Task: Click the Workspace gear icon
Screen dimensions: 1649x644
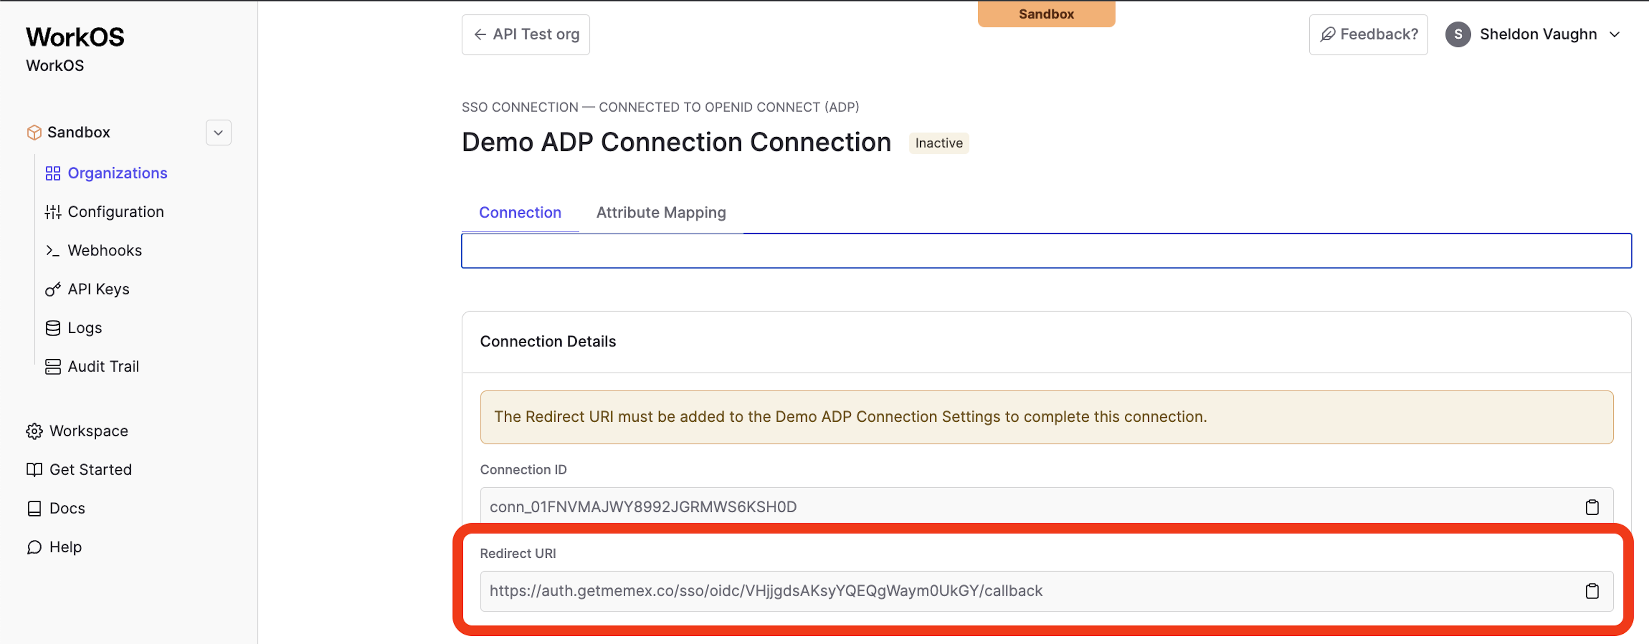Action: (34, 431)
